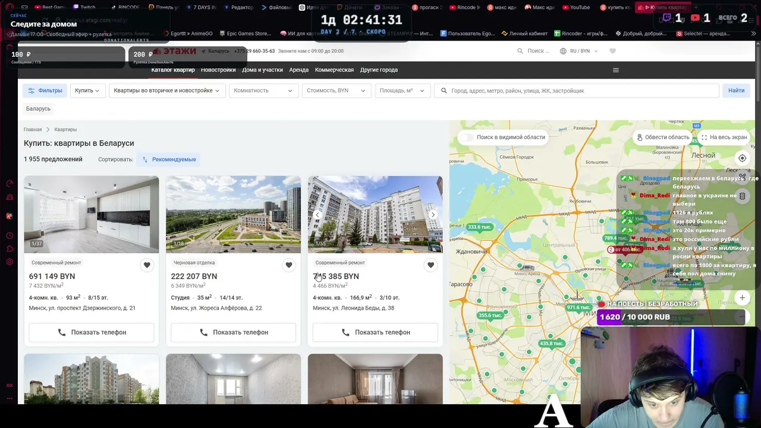Image resolution: width=761 pixels, height=428 pixels.
Task: Focus the address and metro search field
Action: tap(577, 90)
